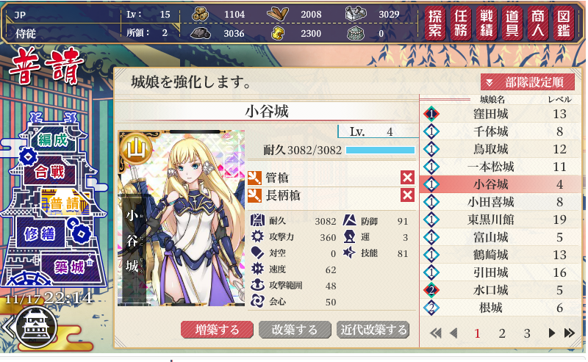
Task: Click the 耐久 blue health bar
Action: (380, 151)
